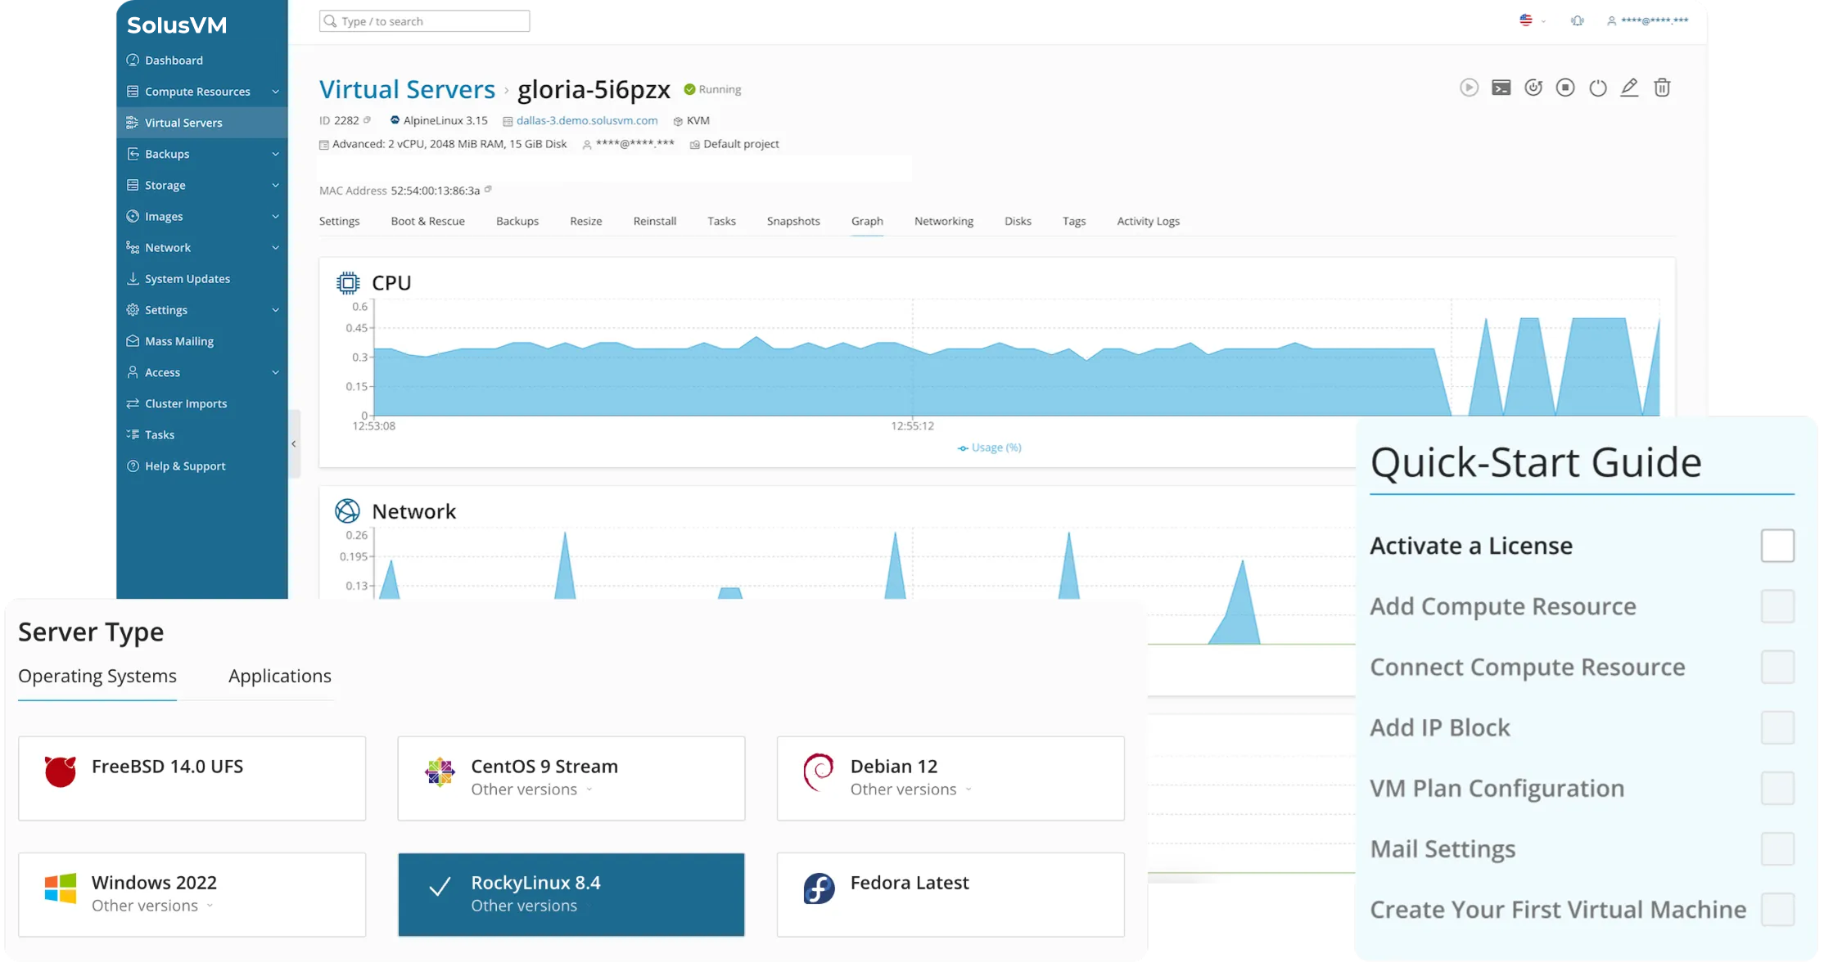Restart the virtual server

tap(1533, 88)
